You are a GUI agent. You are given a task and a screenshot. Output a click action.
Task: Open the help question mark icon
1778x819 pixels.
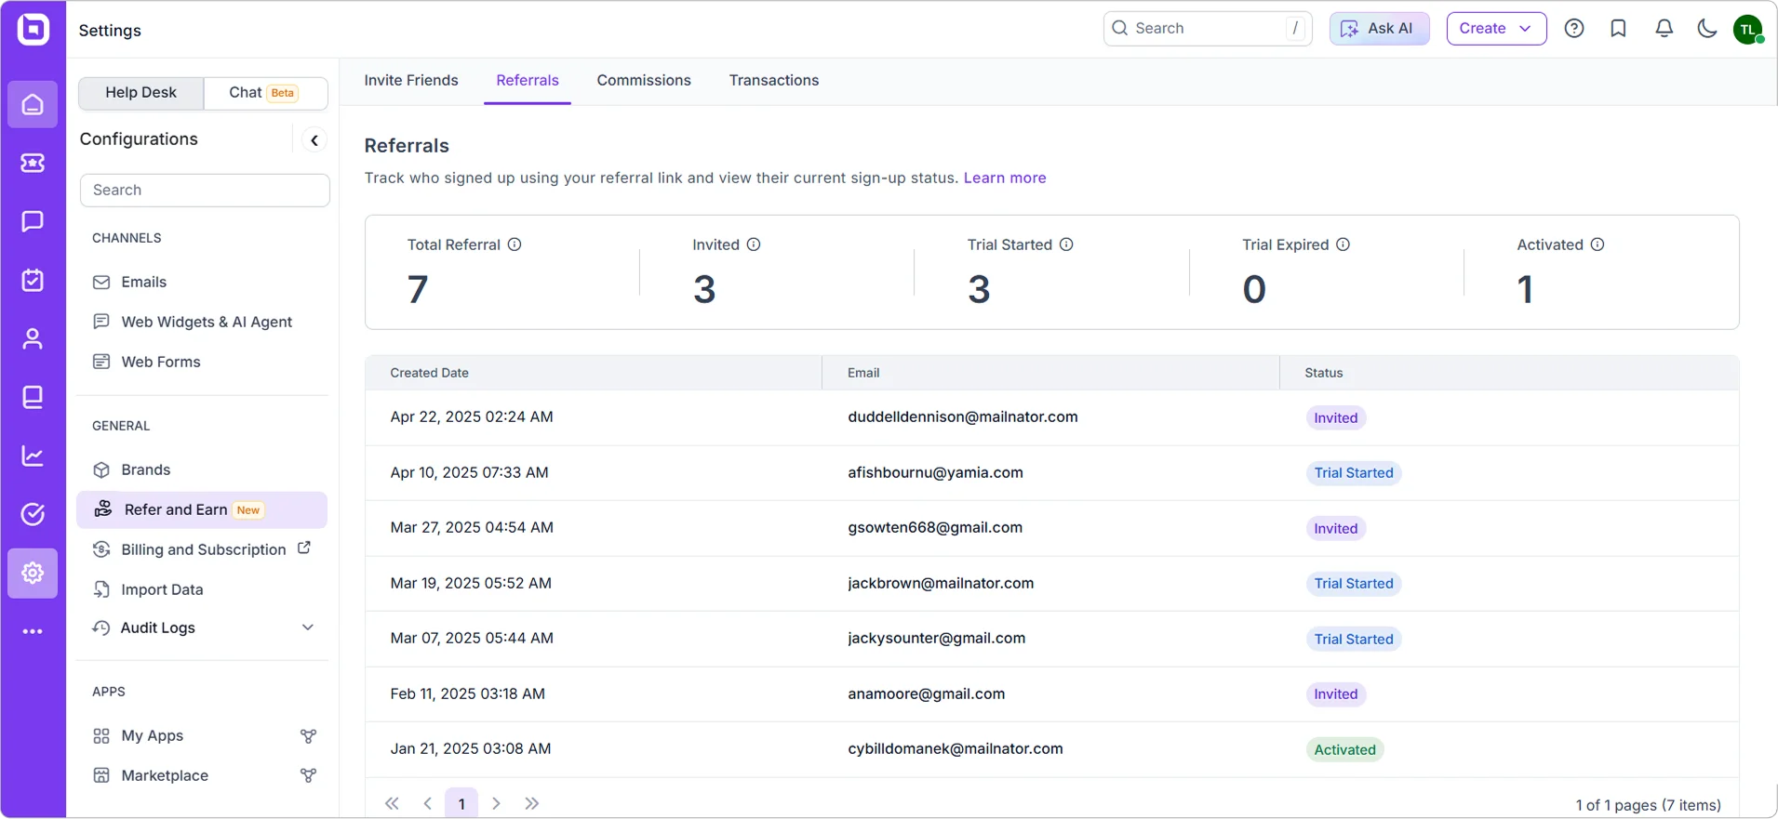pyautogui.click(x=1574, y=29)
